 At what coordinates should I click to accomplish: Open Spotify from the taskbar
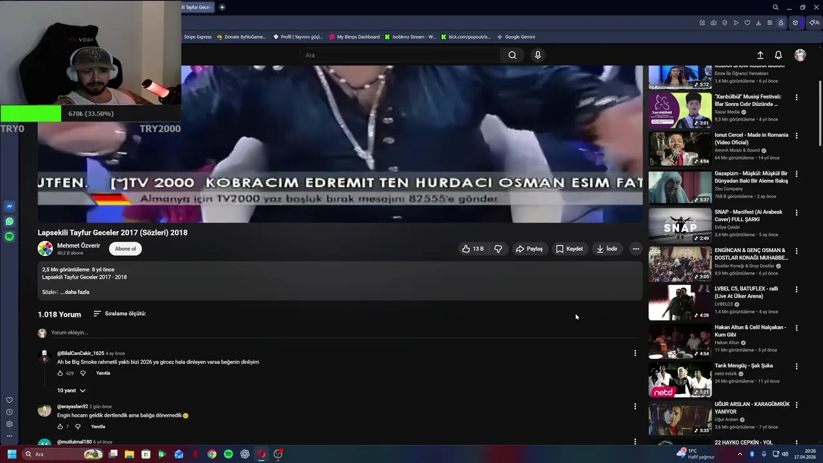pos(228,454)
